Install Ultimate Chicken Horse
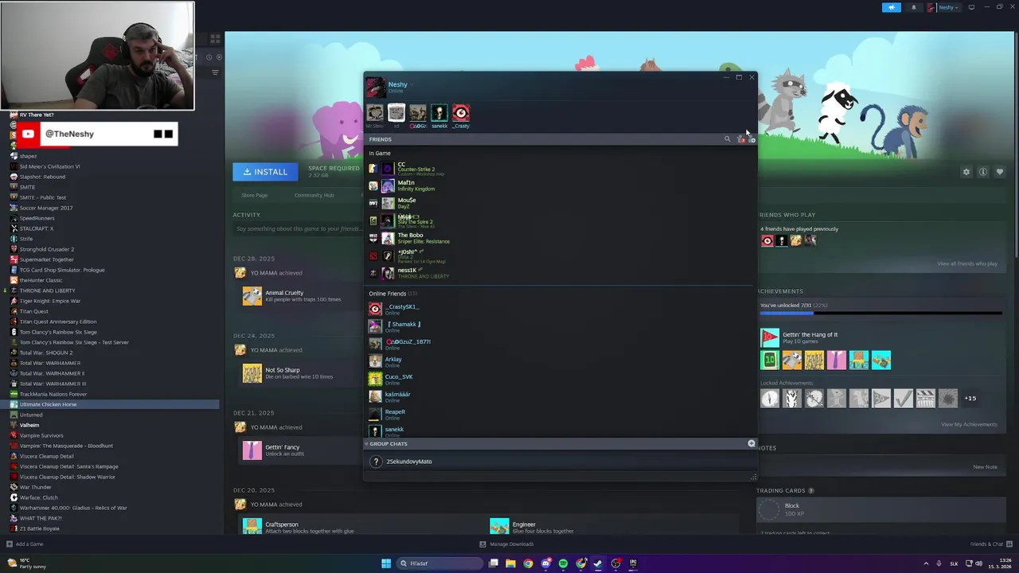Viewport: 1019px width, 573px height. point(265,172)
